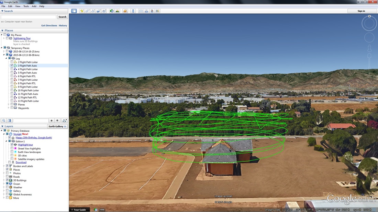Expand the Borders and Labels layer
378x212 pixels.
[x=4, y=166]
